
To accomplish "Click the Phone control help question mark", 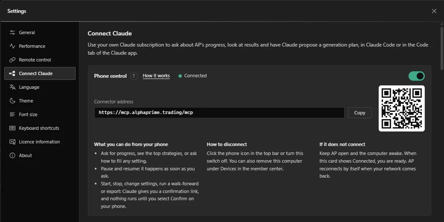I will pyautogui.click(x=134, y=76).
